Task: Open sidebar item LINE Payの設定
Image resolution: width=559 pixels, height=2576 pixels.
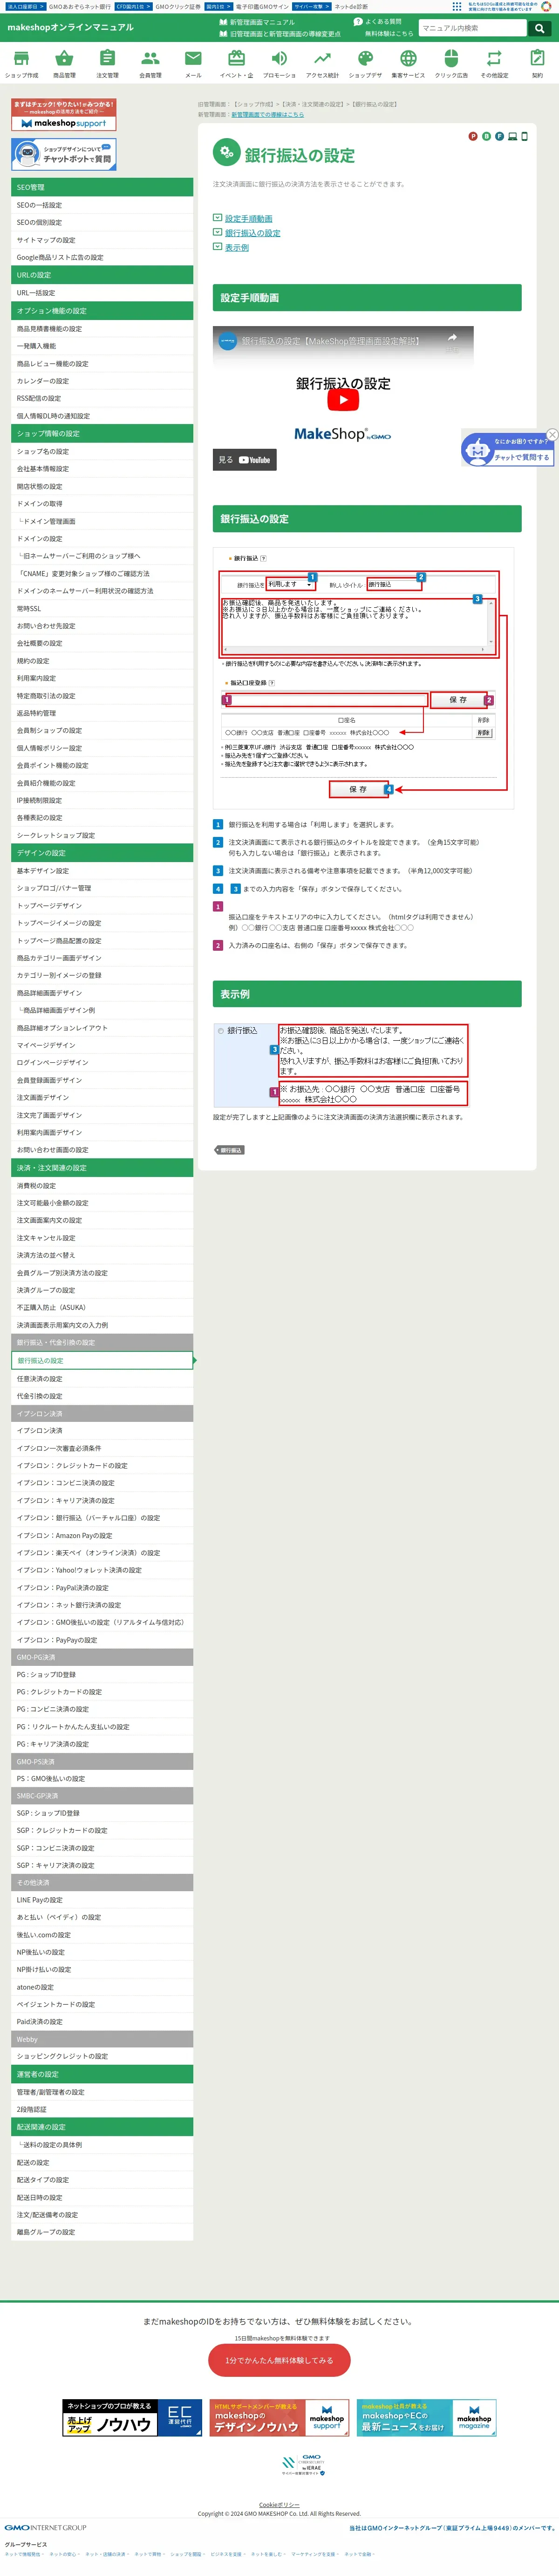Action: point(102,1899)
